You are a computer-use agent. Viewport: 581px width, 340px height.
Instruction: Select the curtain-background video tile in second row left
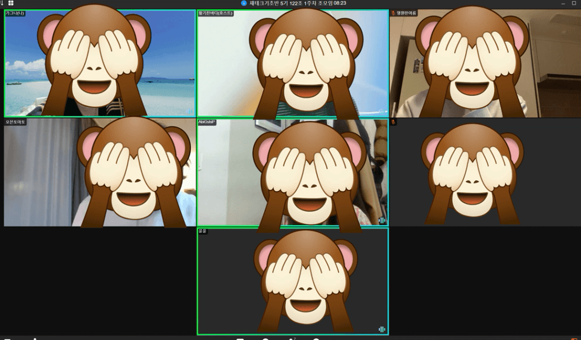[x=100, y=173]
